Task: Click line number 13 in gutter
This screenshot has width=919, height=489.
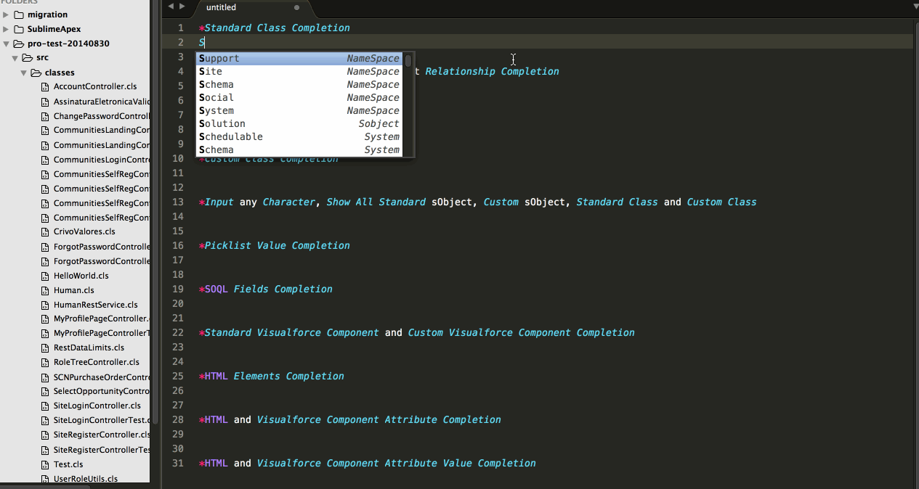Action: [x=178, y=202]
